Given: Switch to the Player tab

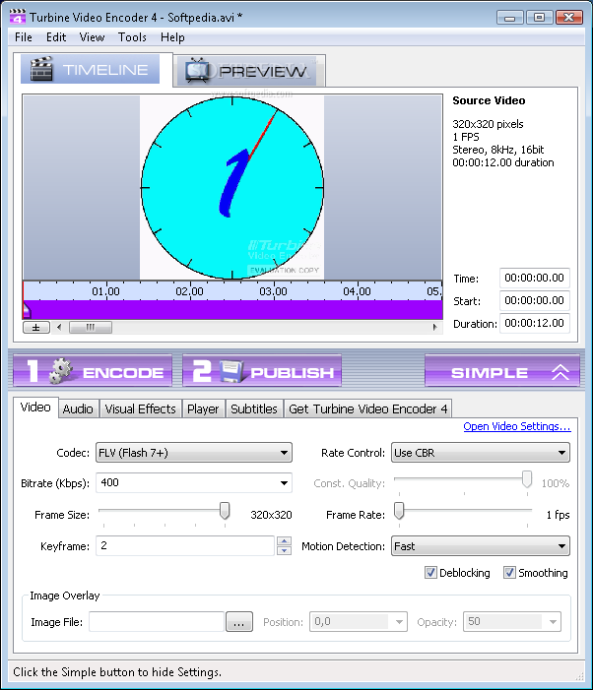Looking at the screenshot, I should tap(203, 408).
